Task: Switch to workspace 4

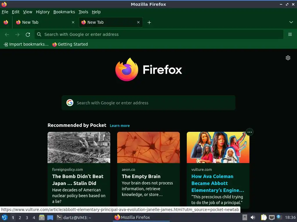Action: click(34, 218)
